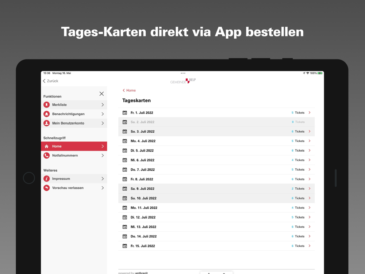The image size is (365, 274).
Task: Open the Impressum info icon
Action: tap(47, 179)
